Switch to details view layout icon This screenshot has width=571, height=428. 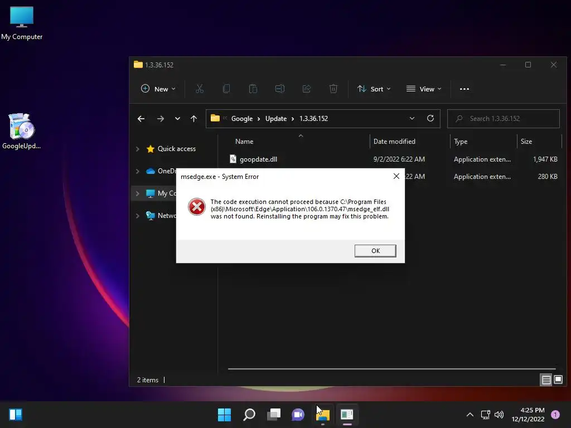pos(546,380)
